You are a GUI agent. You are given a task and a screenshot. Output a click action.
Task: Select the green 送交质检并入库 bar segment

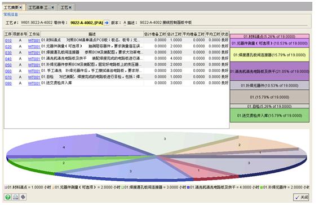tap(269, 115)
